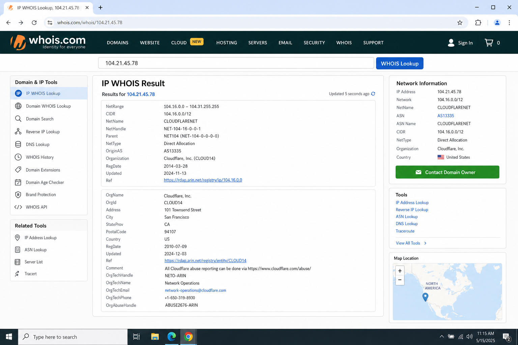Click the server icon beside Server List
The height and width of the screenshot is (345, 518).
[18, 262]
